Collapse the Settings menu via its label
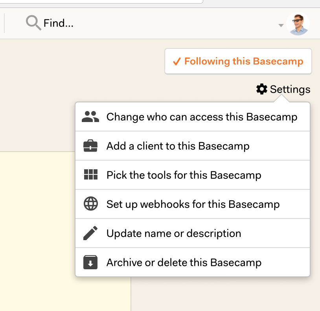The width and height of the screenshot is (320, 311). tap(290, 89)
